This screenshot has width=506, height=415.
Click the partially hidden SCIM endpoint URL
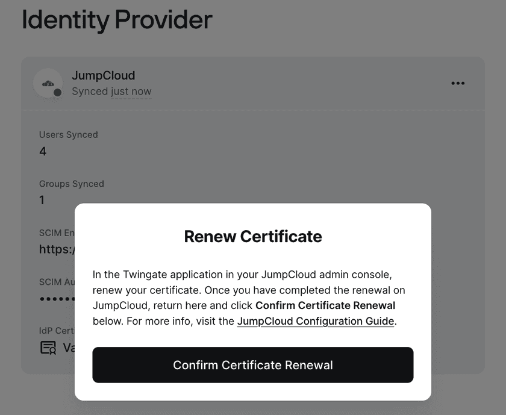pyautogui.click(x=56, y=249)
